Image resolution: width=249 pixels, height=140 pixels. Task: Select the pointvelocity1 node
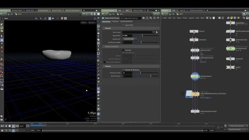click(230, 40)
